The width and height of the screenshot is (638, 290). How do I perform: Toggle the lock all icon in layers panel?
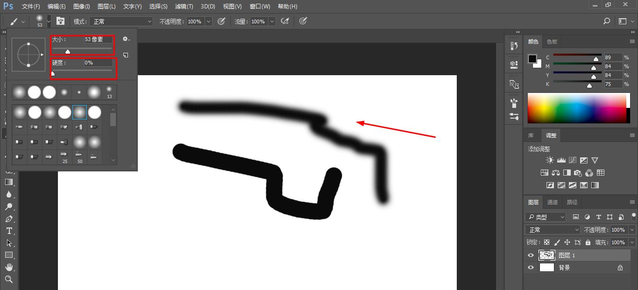point(588,242)
